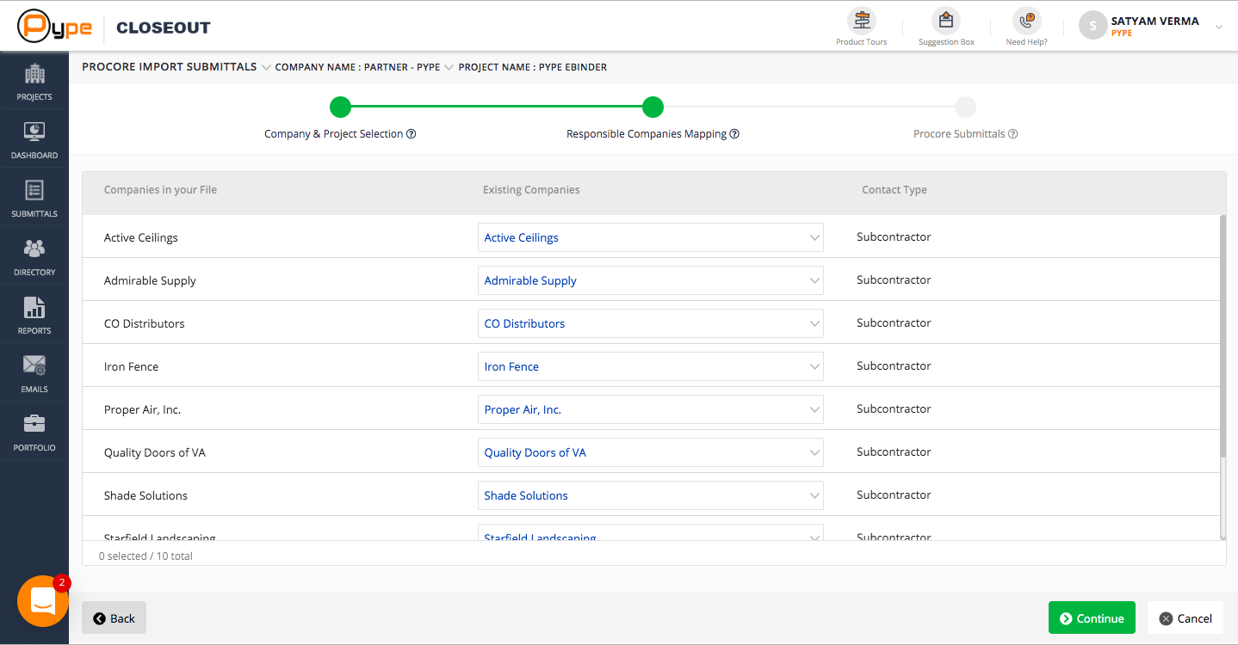Open the Directory people icon
The width and height of the screenshot is (1238, 645).
[x=34, y=249]
